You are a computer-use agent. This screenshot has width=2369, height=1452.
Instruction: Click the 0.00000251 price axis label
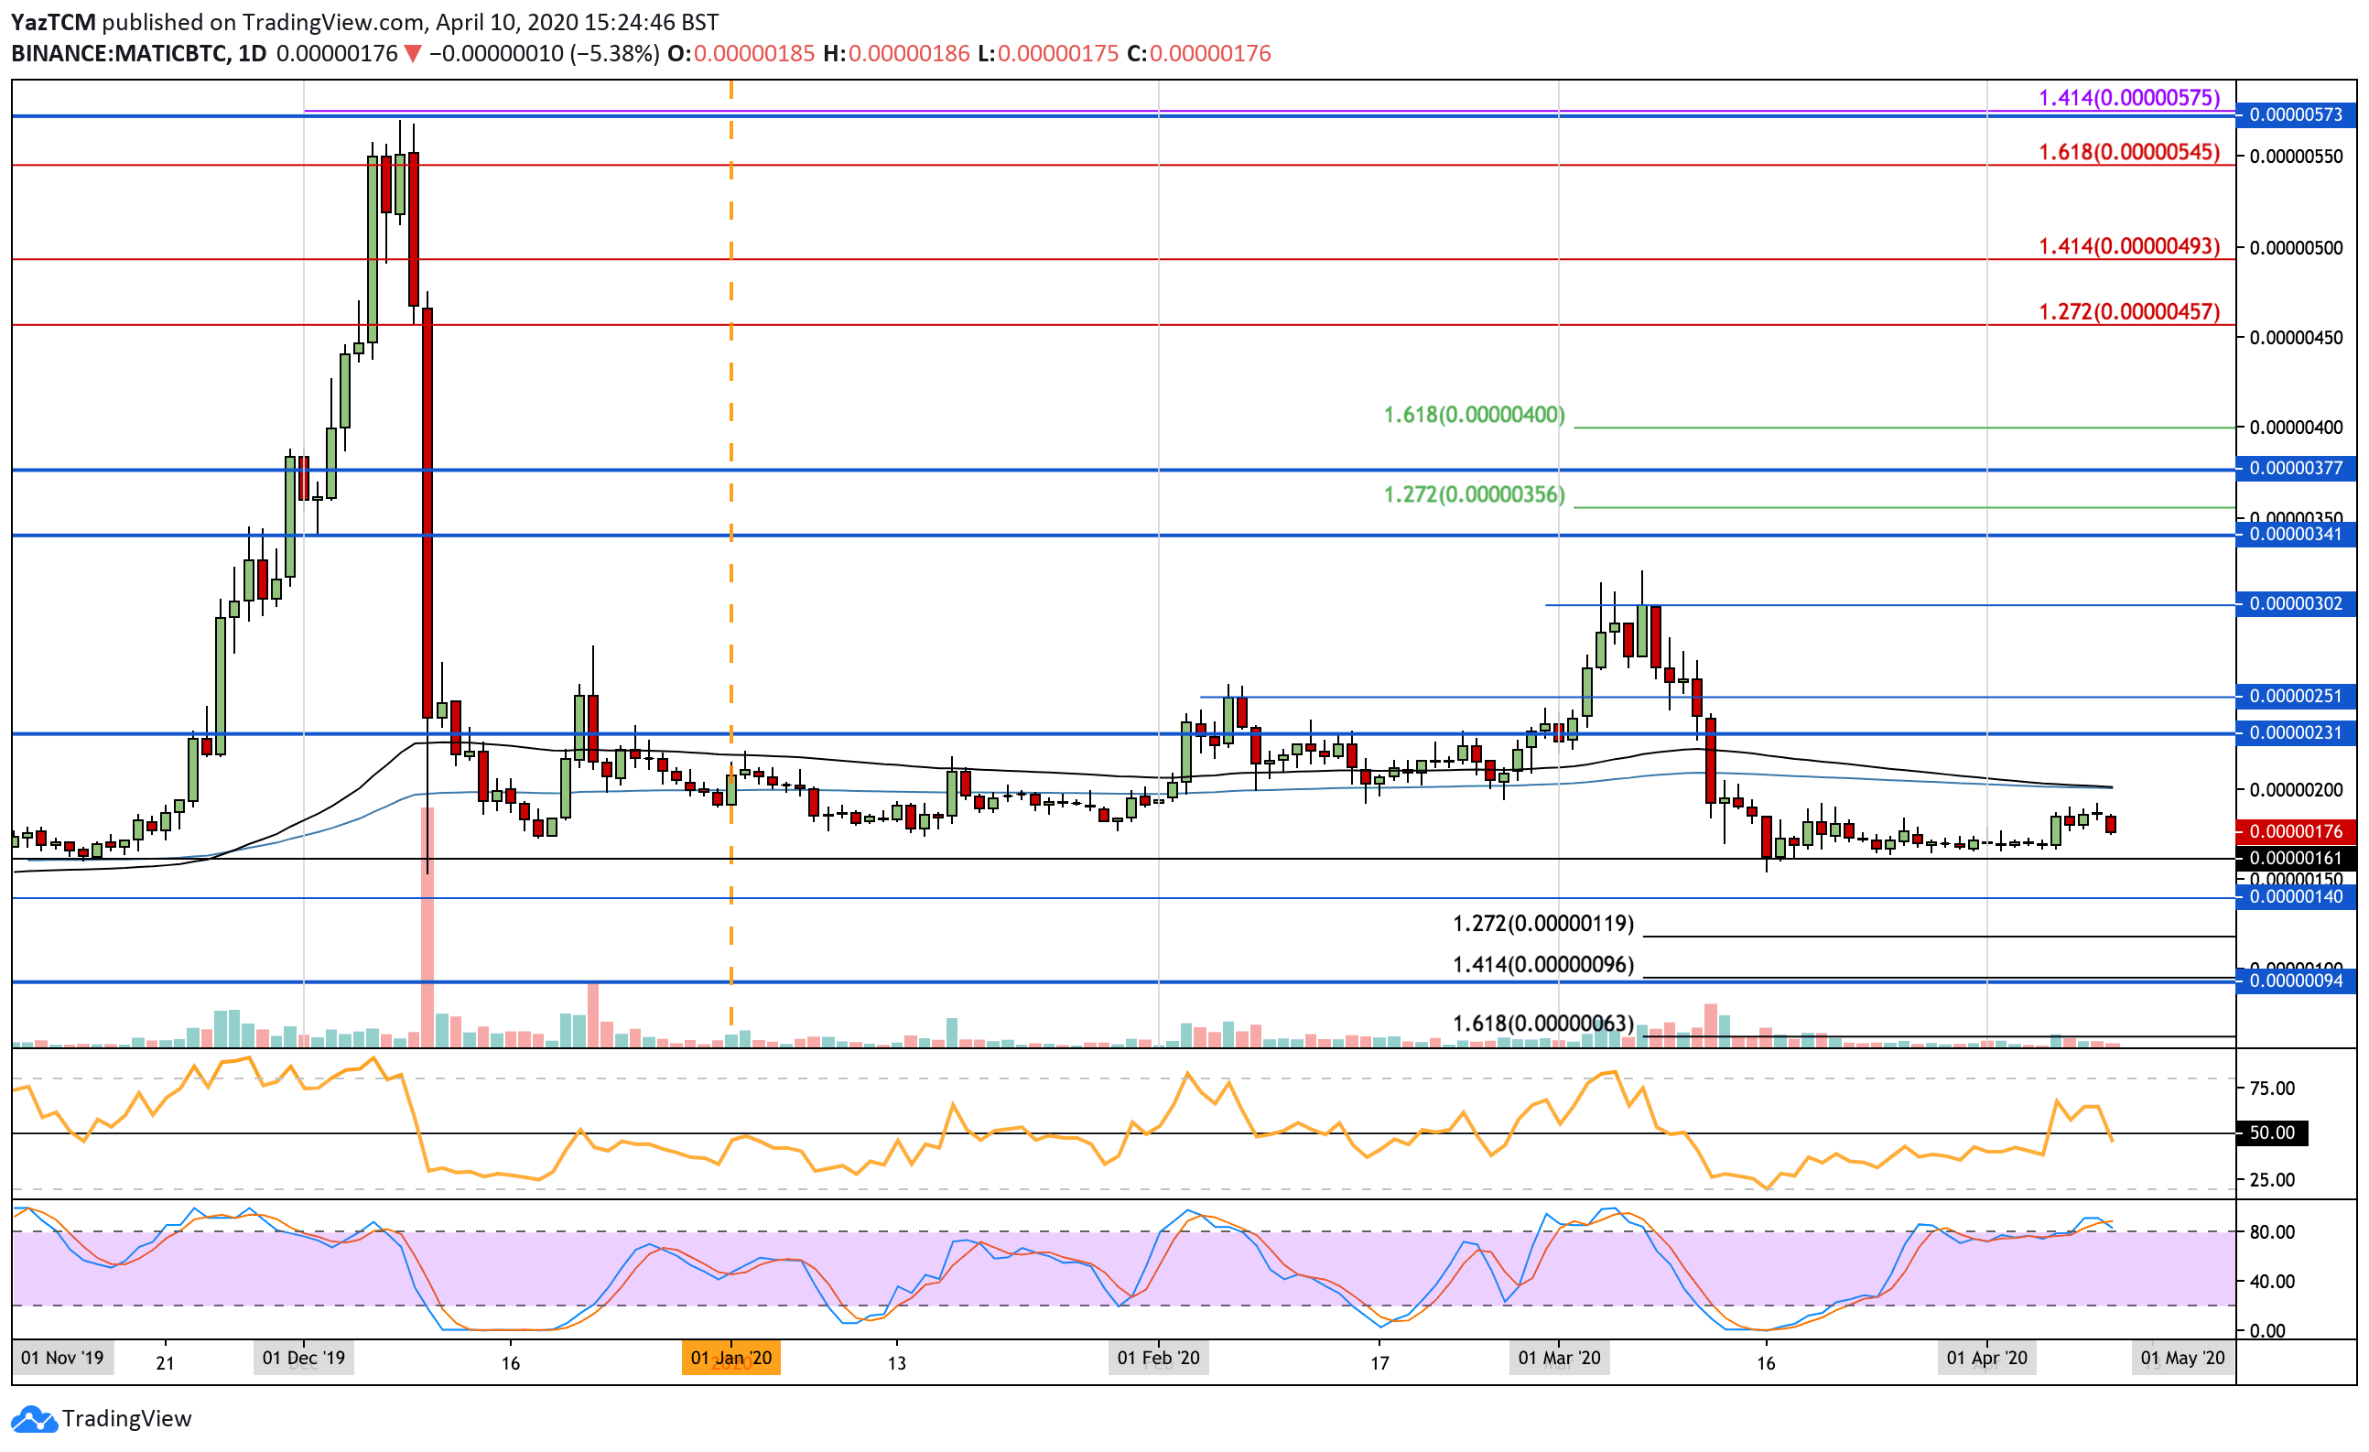click(2296, 696)
